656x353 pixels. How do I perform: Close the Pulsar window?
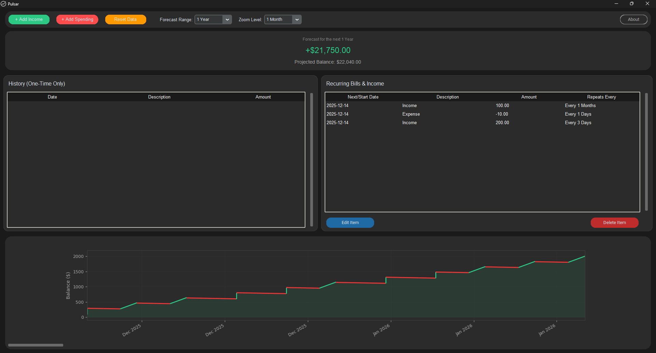pyautogui.click(x=647, y=4)
